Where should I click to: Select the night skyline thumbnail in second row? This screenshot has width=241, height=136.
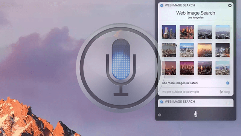point(223,50)
